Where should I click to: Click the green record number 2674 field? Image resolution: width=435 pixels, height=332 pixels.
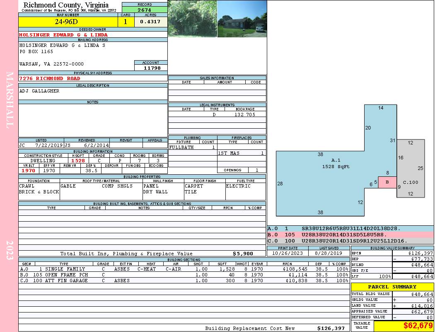click(145, 10)
